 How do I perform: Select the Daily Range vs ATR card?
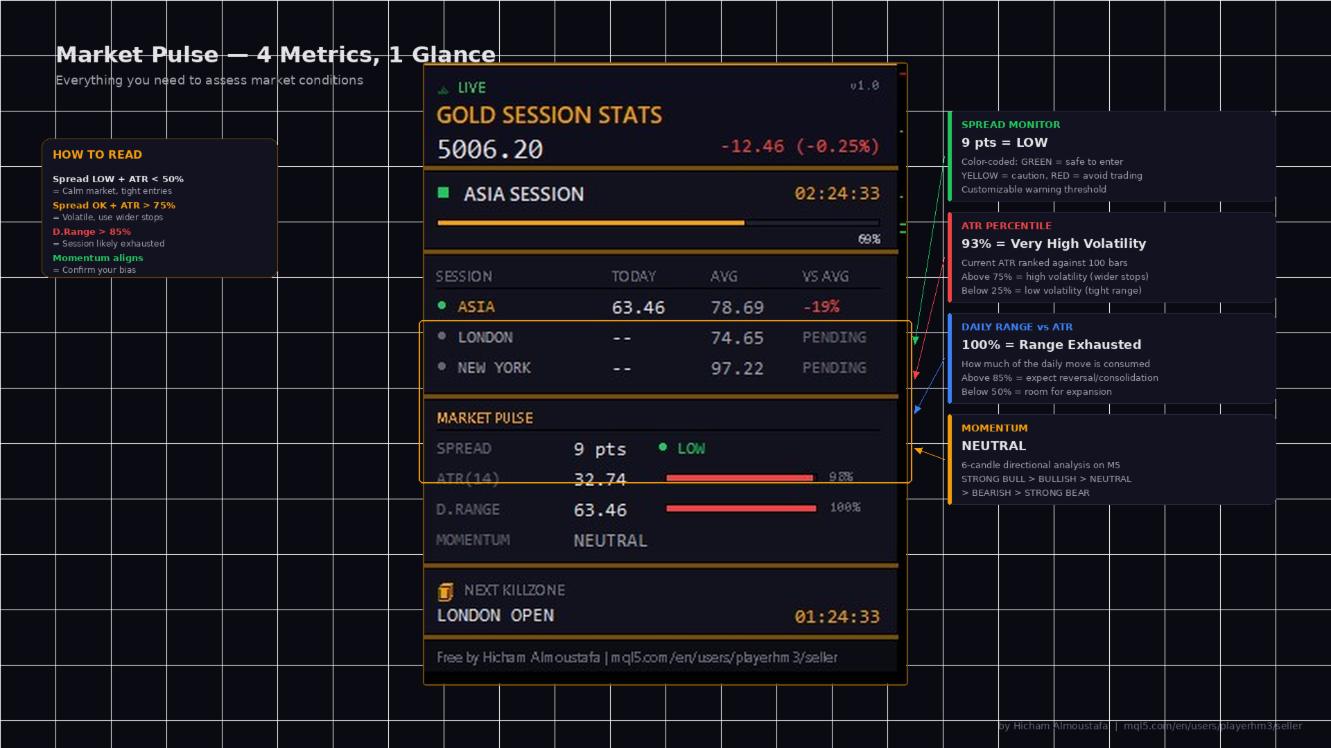pos(1111,359)
